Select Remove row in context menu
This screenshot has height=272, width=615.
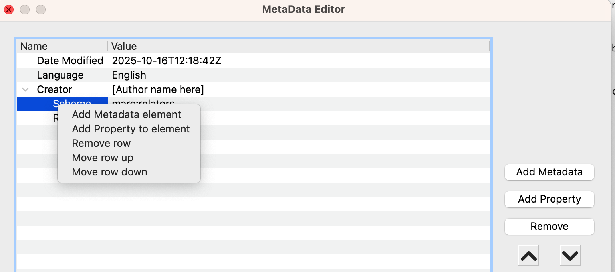pos(101,144)
